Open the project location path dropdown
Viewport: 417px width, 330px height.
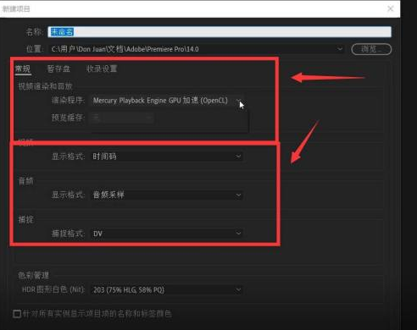pyautogui.click(x=340, y=49)
